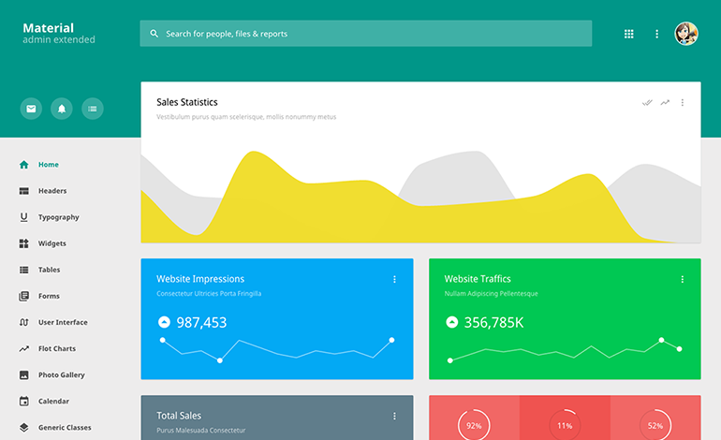Screen dimensions: 721x440
Task: Click the 92% circular progress
Action: click(474, 425)
